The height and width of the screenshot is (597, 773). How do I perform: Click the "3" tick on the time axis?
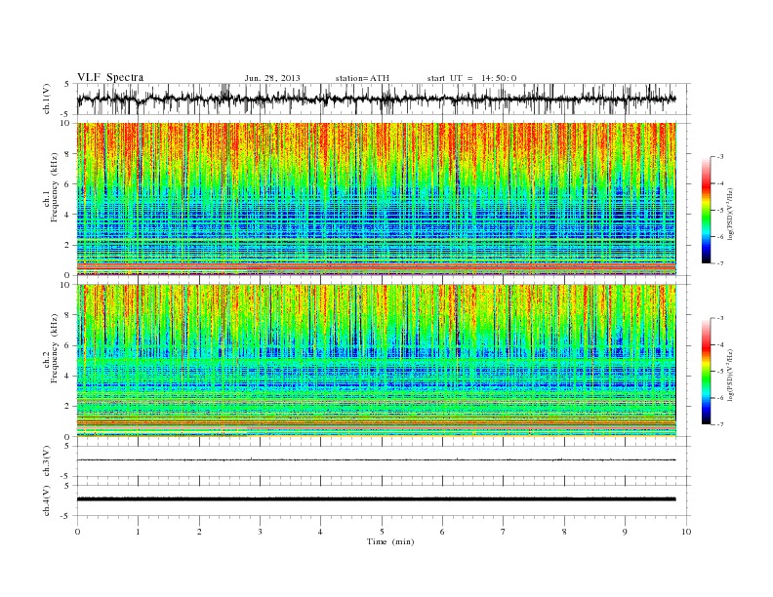click(x=260, y=532)
